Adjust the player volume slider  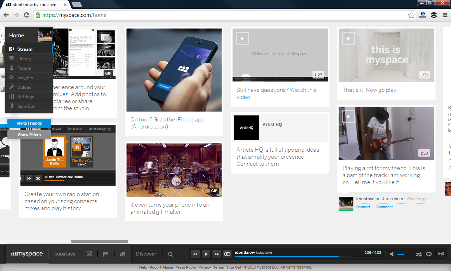pos(404,254)
